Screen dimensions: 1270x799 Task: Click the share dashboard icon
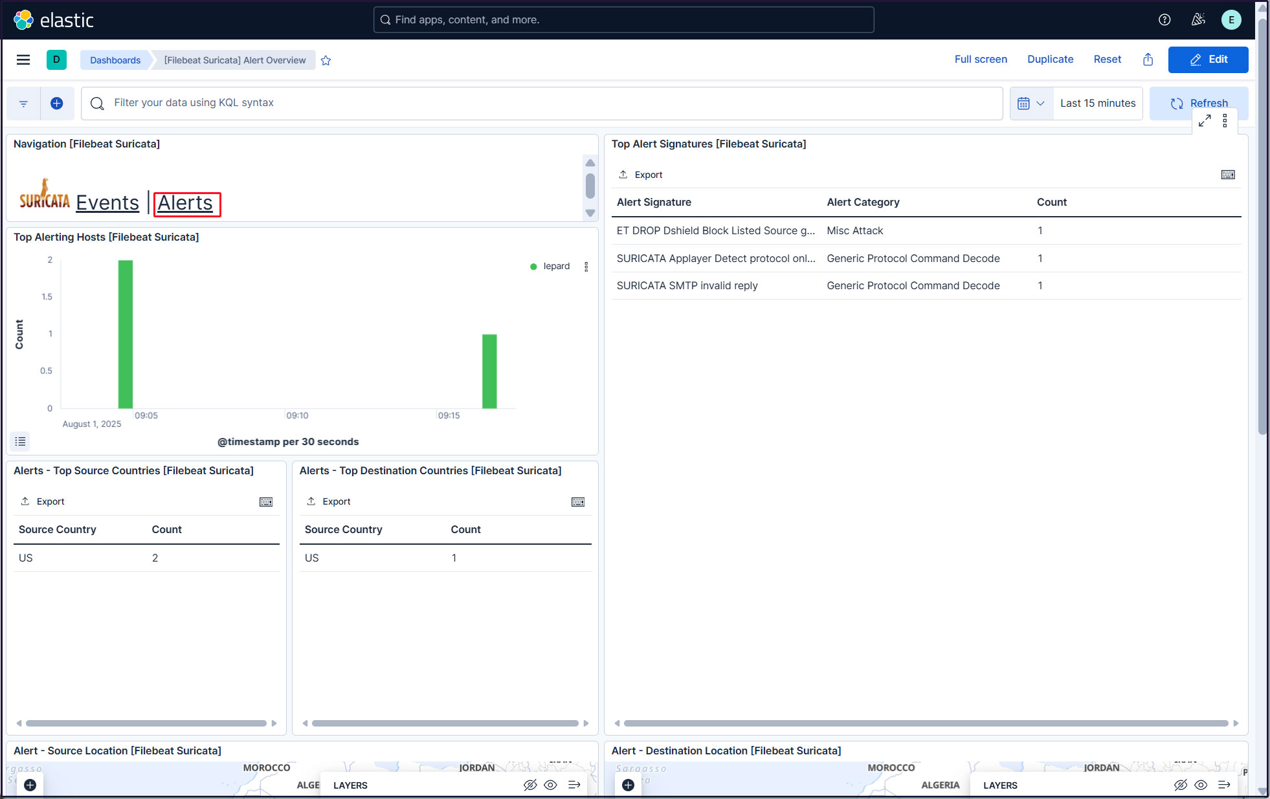(1148, 60)
